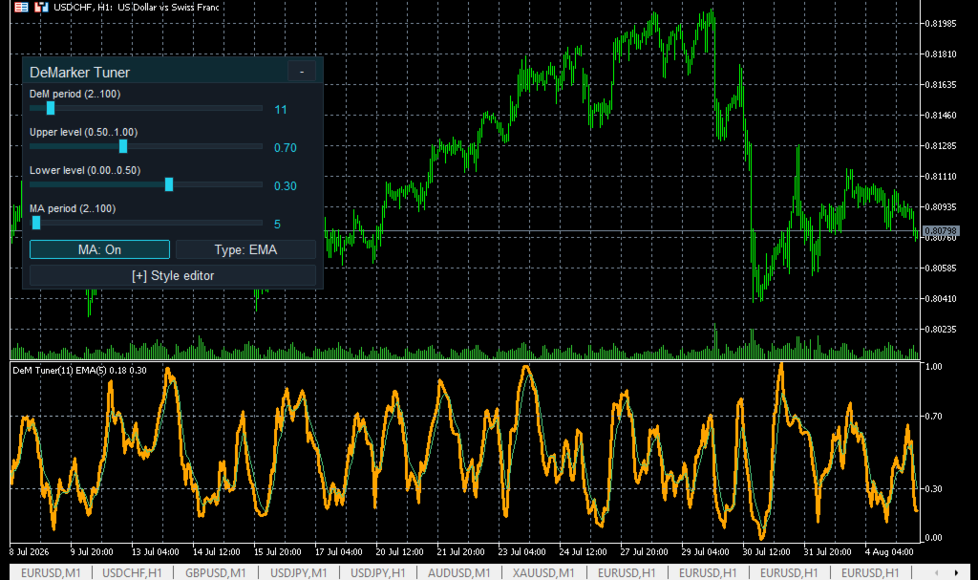Click the 'MA period (2..100)' label

73,208
